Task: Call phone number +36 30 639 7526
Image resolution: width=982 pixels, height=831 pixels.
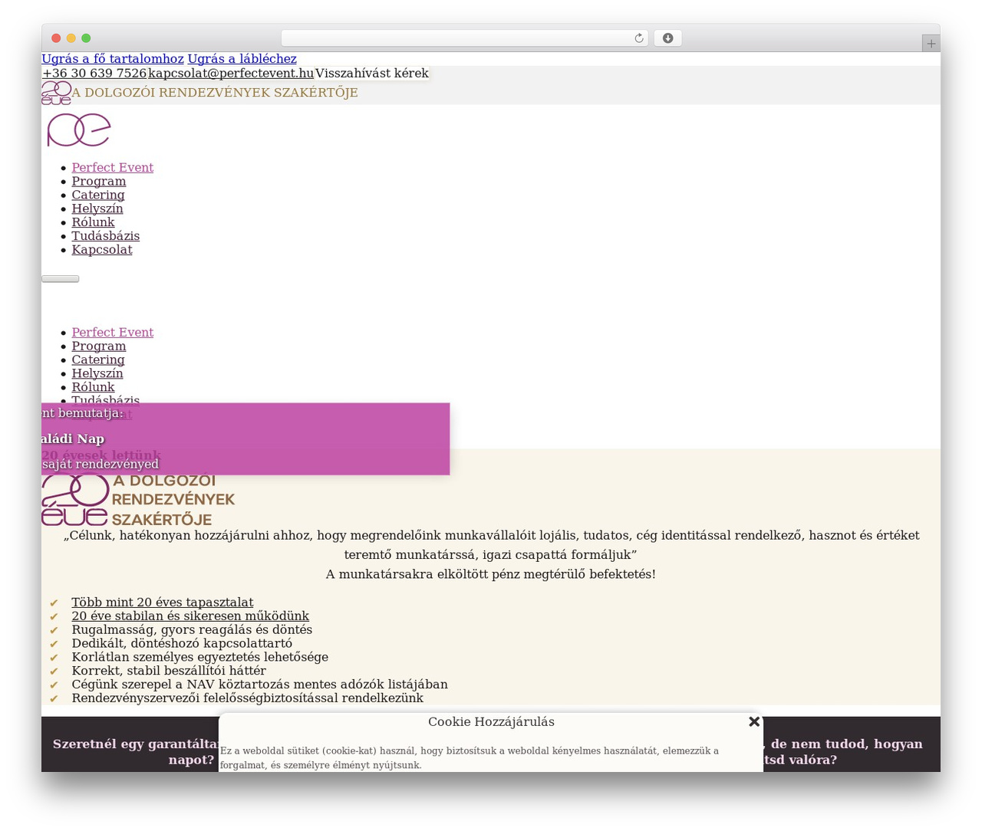Action: tap(94, 74)
